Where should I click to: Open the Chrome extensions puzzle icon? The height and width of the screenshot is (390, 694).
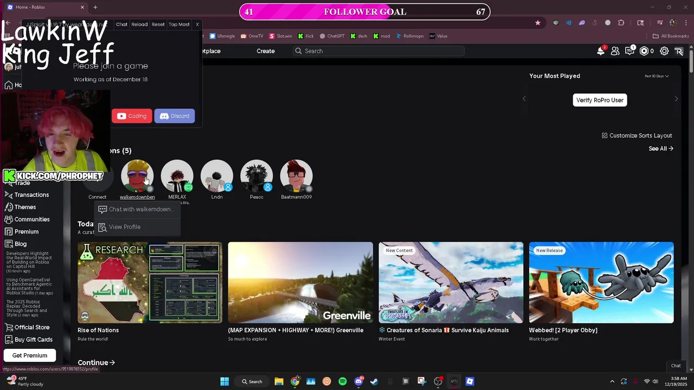click(621, 23)
